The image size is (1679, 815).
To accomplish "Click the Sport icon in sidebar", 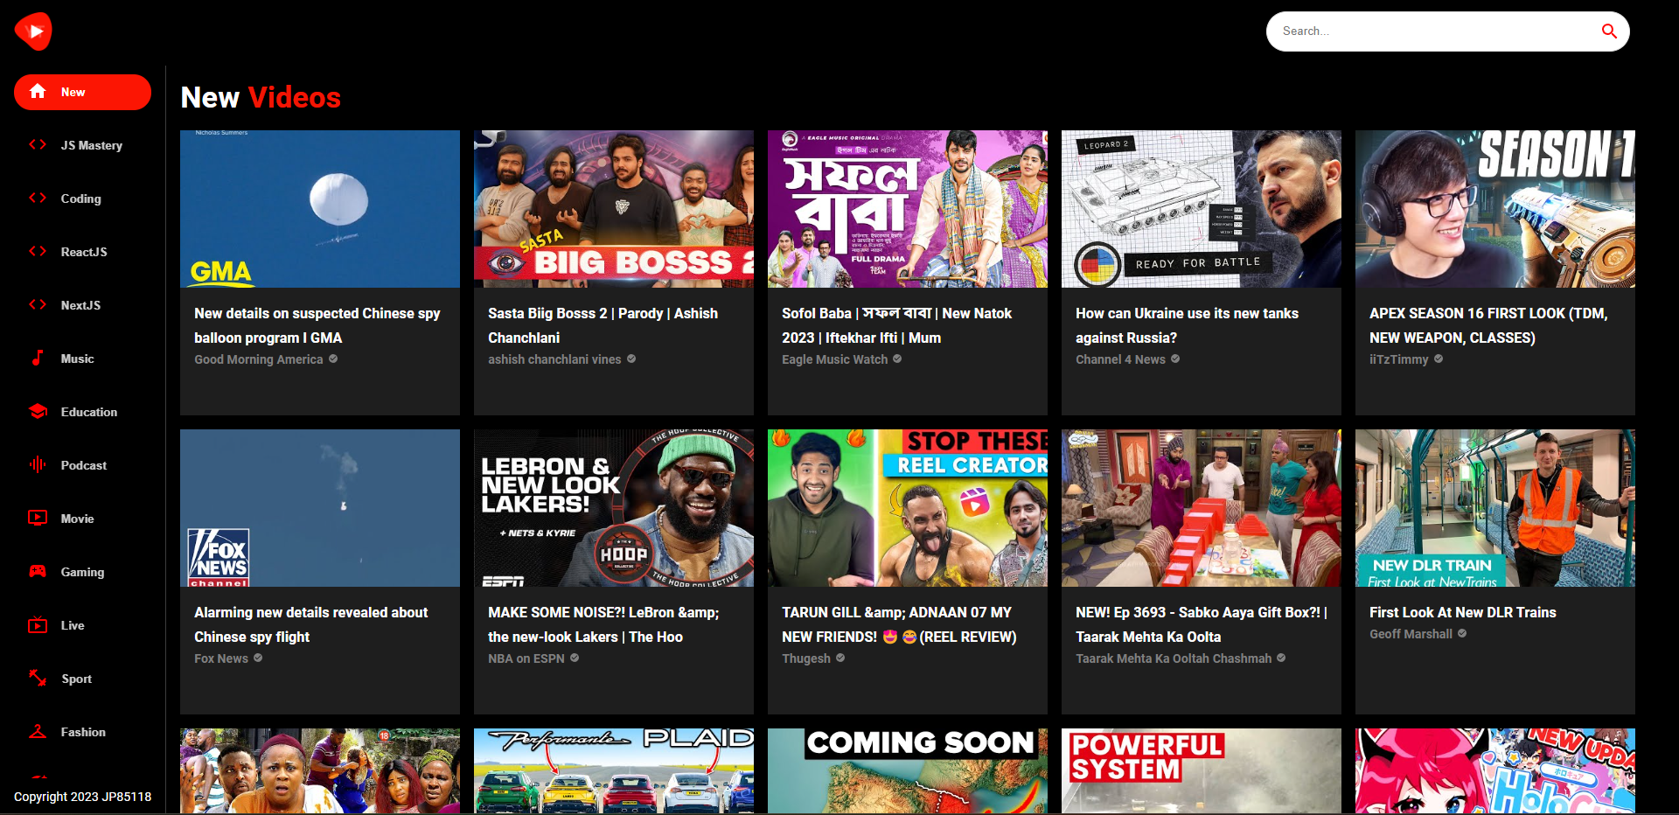I will coord(38,679).
